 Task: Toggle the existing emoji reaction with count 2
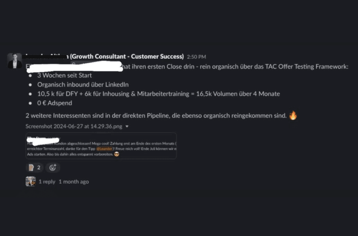(x=35, y=168)
